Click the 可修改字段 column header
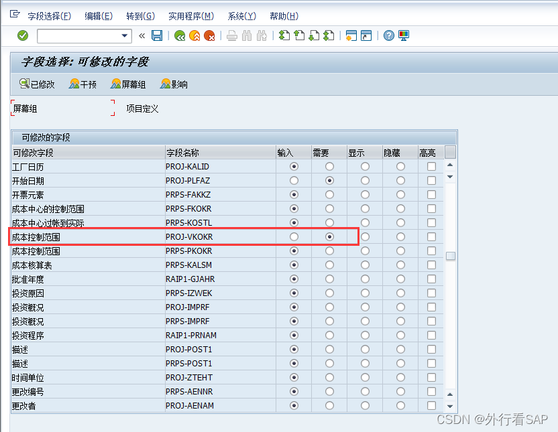Screen dimensions: 558x432 tap(89, 153)
